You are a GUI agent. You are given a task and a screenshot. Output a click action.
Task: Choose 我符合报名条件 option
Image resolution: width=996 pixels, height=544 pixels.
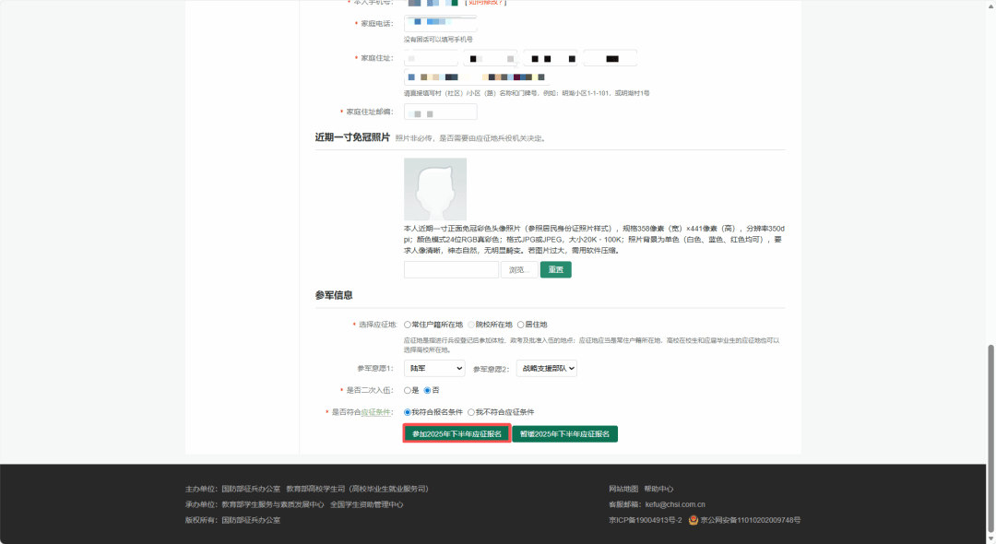(408, 412)
